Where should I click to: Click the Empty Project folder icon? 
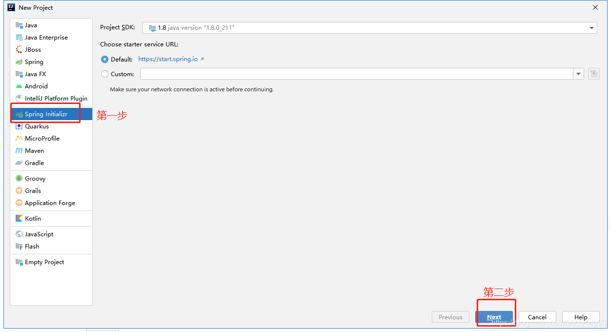click(x=19, y=262)
